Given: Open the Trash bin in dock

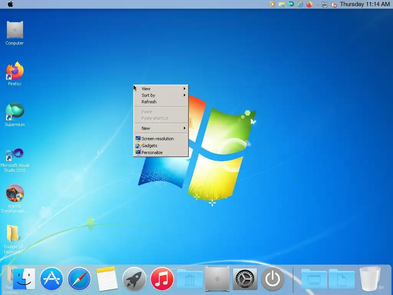Looking at the screenshot, I should (x=370, y=279).
